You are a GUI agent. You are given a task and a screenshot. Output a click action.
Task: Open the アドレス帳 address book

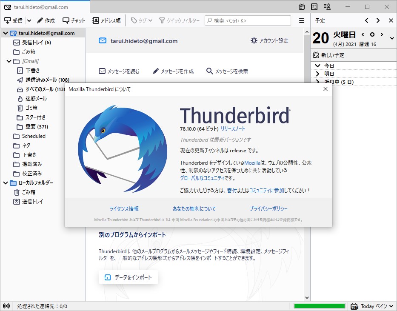(106, 20)
